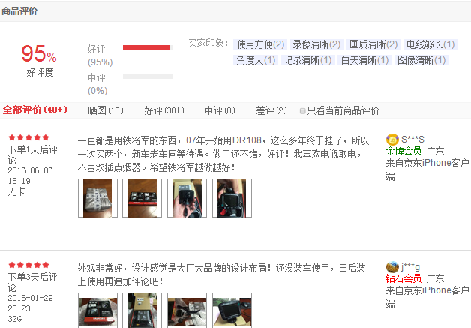Select 全部评价(40+) tab
This screenshot has width=471, height=328.
pyautogui.click(x=34, y=110)
